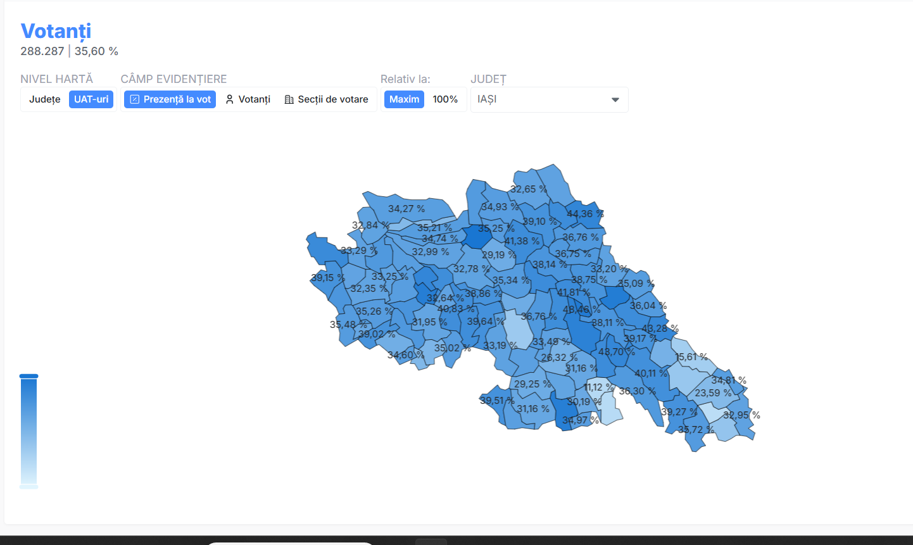Click the total 288.287 voters figure
This screenshot has height=545, width=913.
[x=42, y=51]
